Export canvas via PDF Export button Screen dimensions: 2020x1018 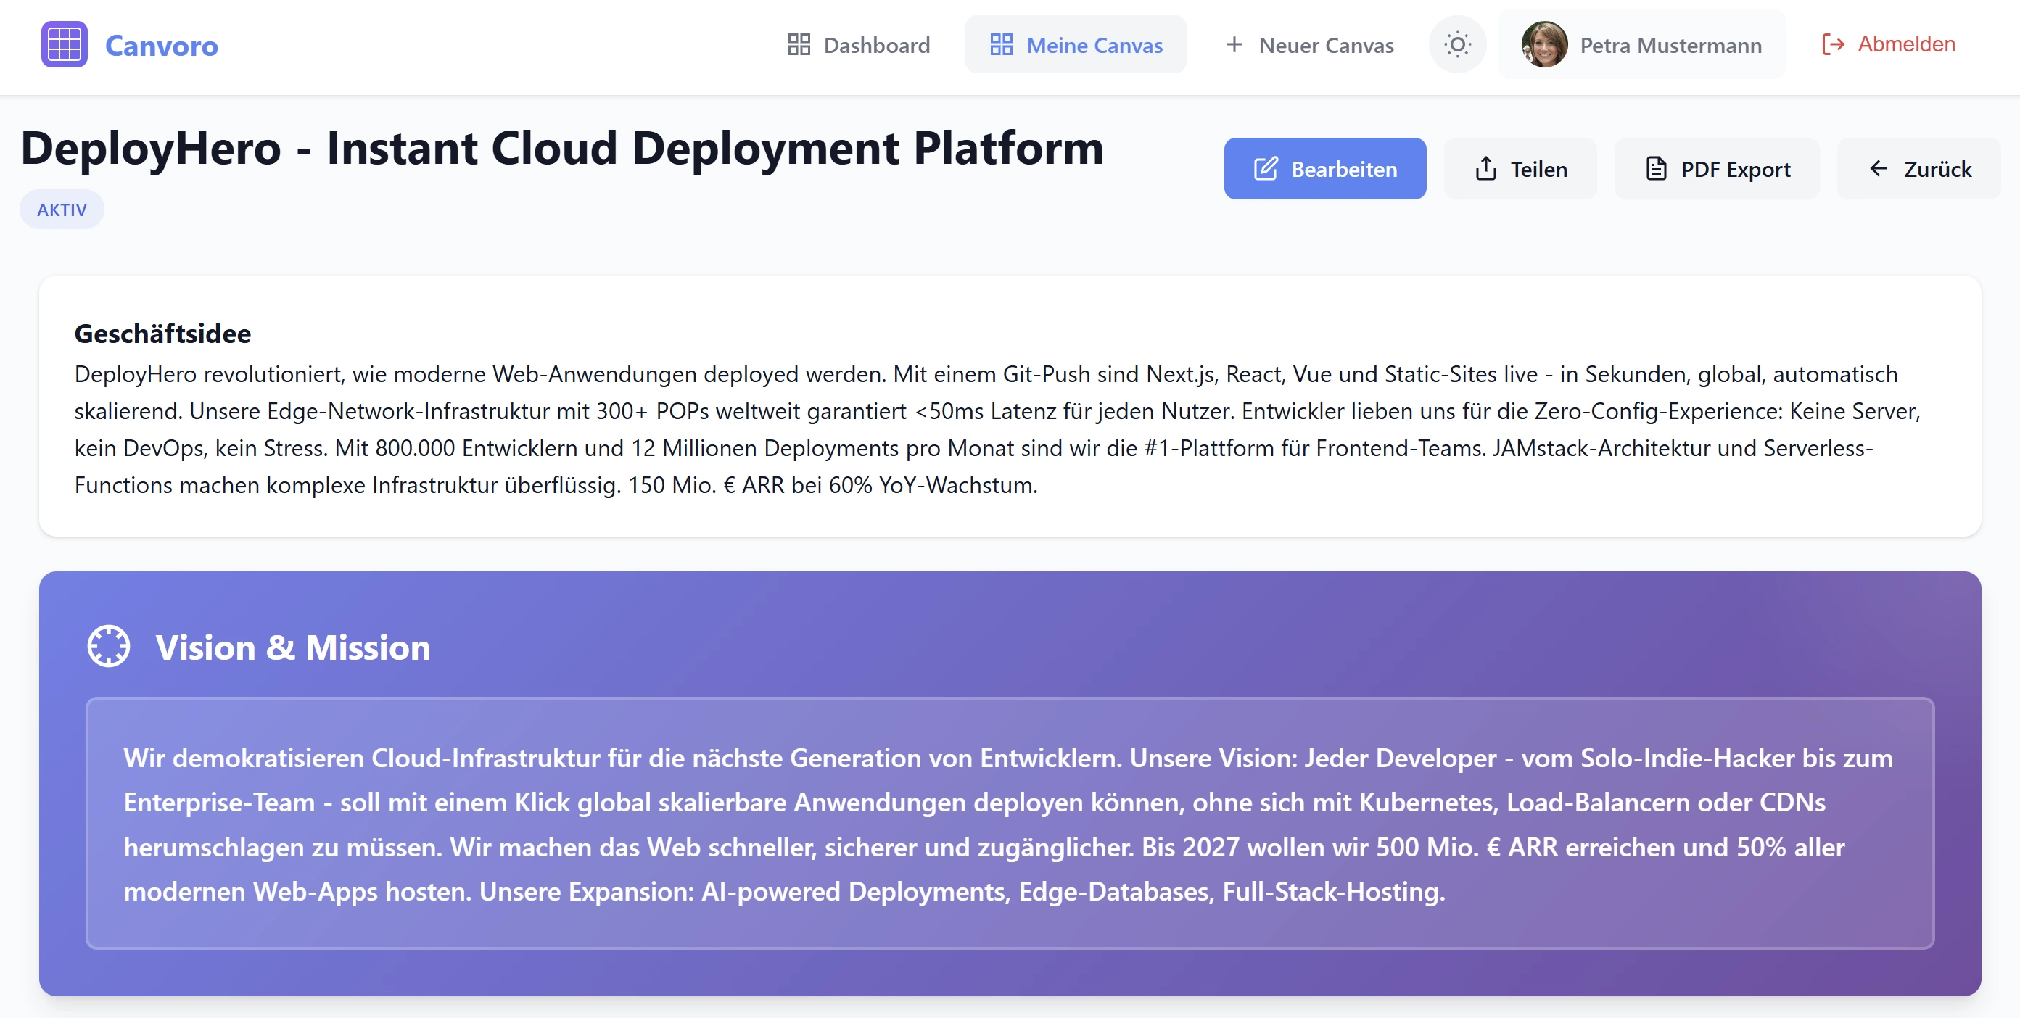1717,168
